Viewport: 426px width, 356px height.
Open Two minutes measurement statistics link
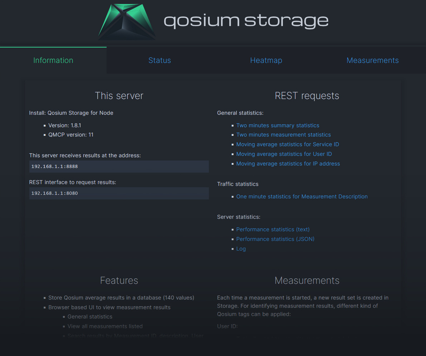pyautogui.click(x=283, y=135)
